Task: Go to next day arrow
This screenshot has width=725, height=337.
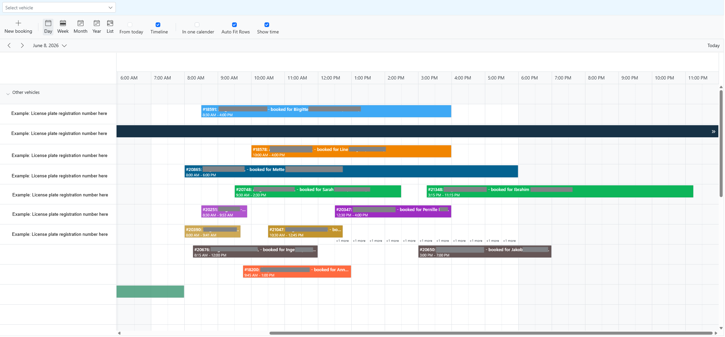Action: 22,45
